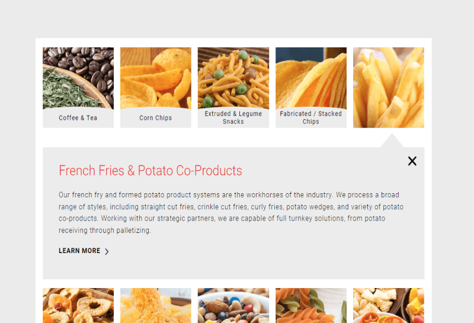Open the nut and trail mix tile
The height and width of the screenshot is (323, 474).
coord(233,305)
